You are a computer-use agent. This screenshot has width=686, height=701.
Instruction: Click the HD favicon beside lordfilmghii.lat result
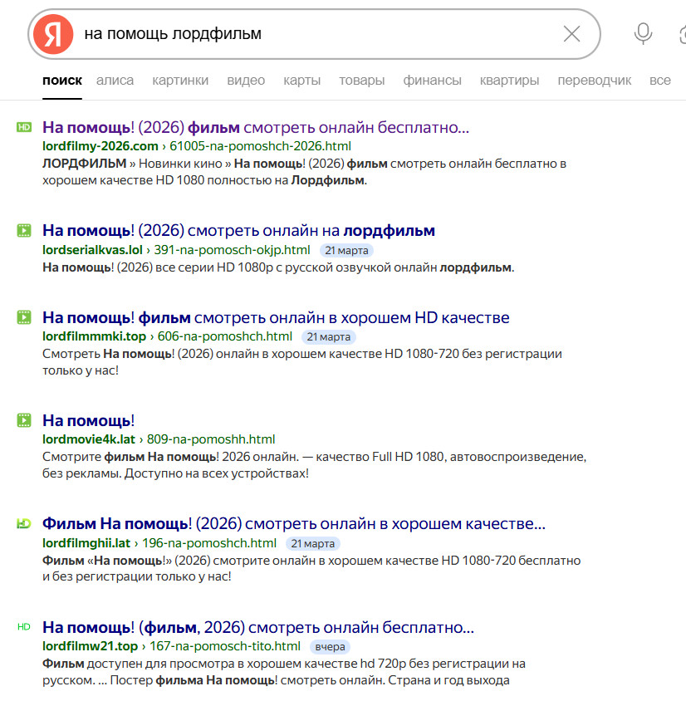[24, 523]
